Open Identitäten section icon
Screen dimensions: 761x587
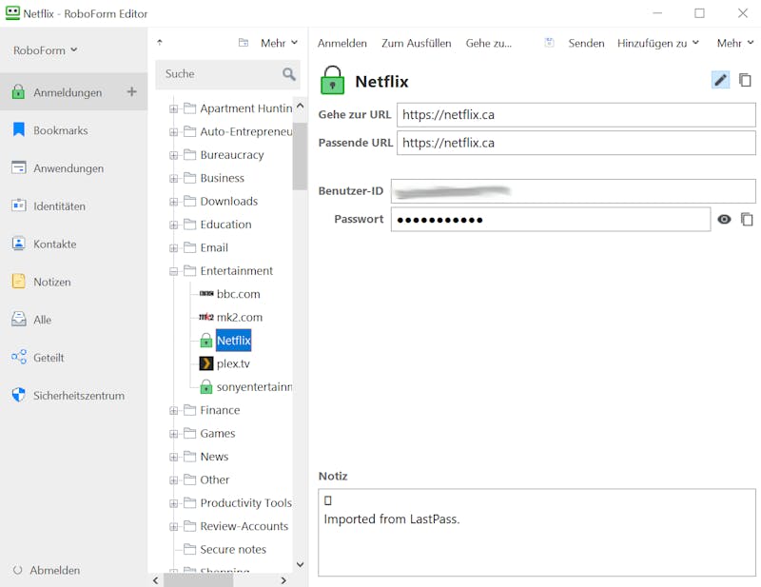tap(18, 205)
